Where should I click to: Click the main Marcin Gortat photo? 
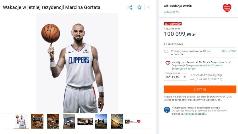point(77,62)
